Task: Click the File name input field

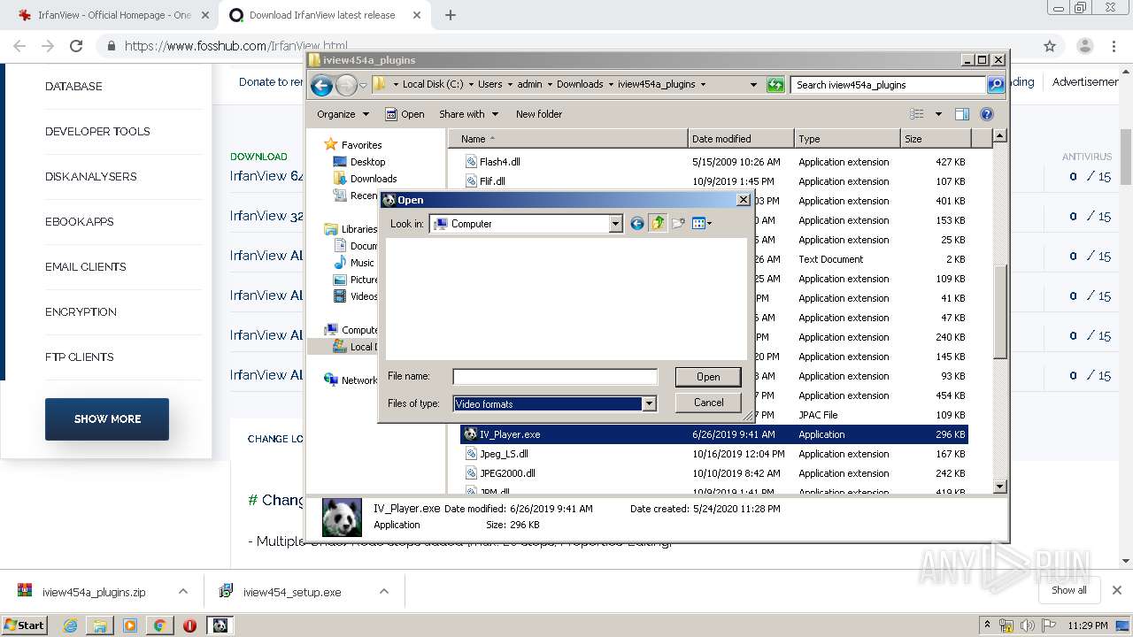Action: click(555, 377)
